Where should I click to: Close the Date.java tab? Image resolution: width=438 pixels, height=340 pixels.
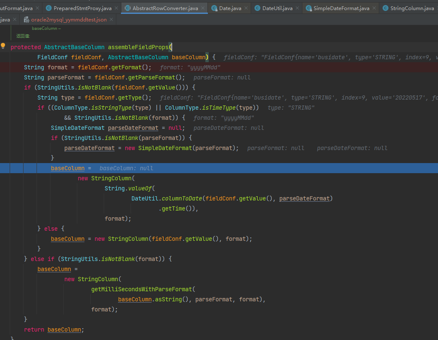(246, 8)
